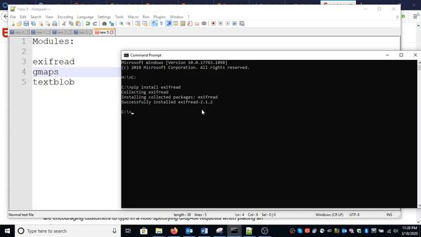Open the Run menu in Notepad++
Image resolution: width=421 pixels, height=237 pixels.
pos(146,17)
